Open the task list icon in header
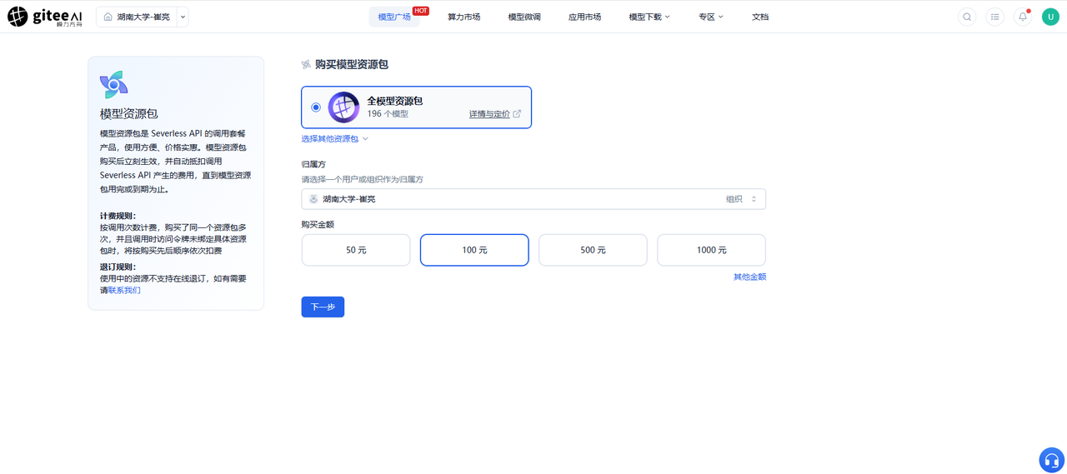 994,17
